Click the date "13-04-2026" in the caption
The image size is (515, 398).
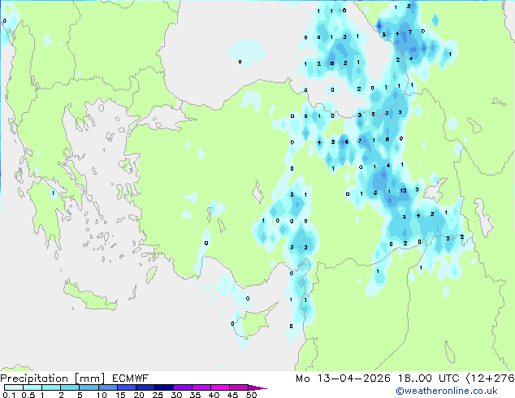(x=353, y=379)
